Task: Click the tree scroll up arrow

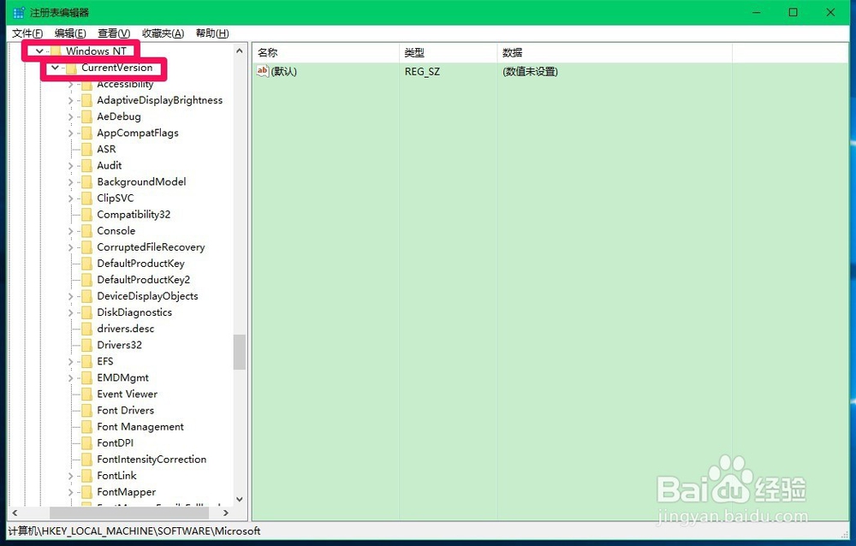Action: tap(239, 50)
